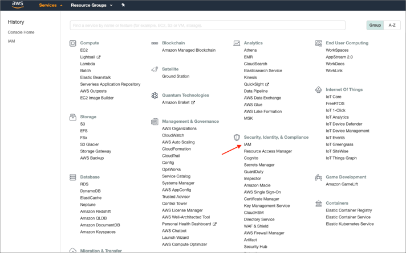Image resolution: width=406 pixels, height=253 pixels.
Task: Click the Storage category icon
Action: coord(73,117)
